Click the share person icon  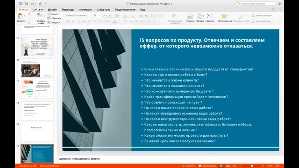pyautogui.click(x=280, y=4)
